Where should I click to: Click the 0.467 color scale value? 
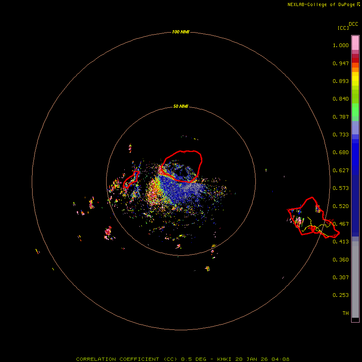341,224
